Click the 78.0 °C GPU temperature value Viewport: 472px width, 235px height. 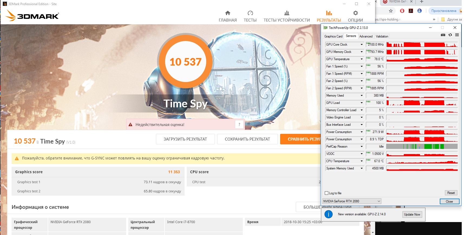coord(375,59)
